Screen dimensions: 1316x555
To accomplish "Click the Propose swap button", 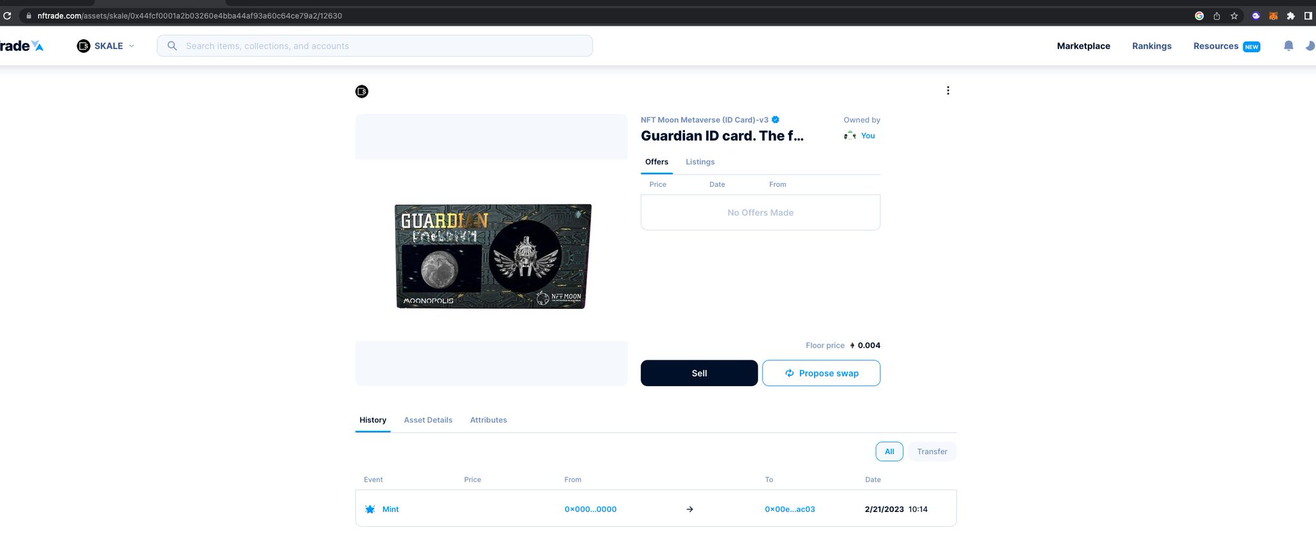I will point(821,373).
